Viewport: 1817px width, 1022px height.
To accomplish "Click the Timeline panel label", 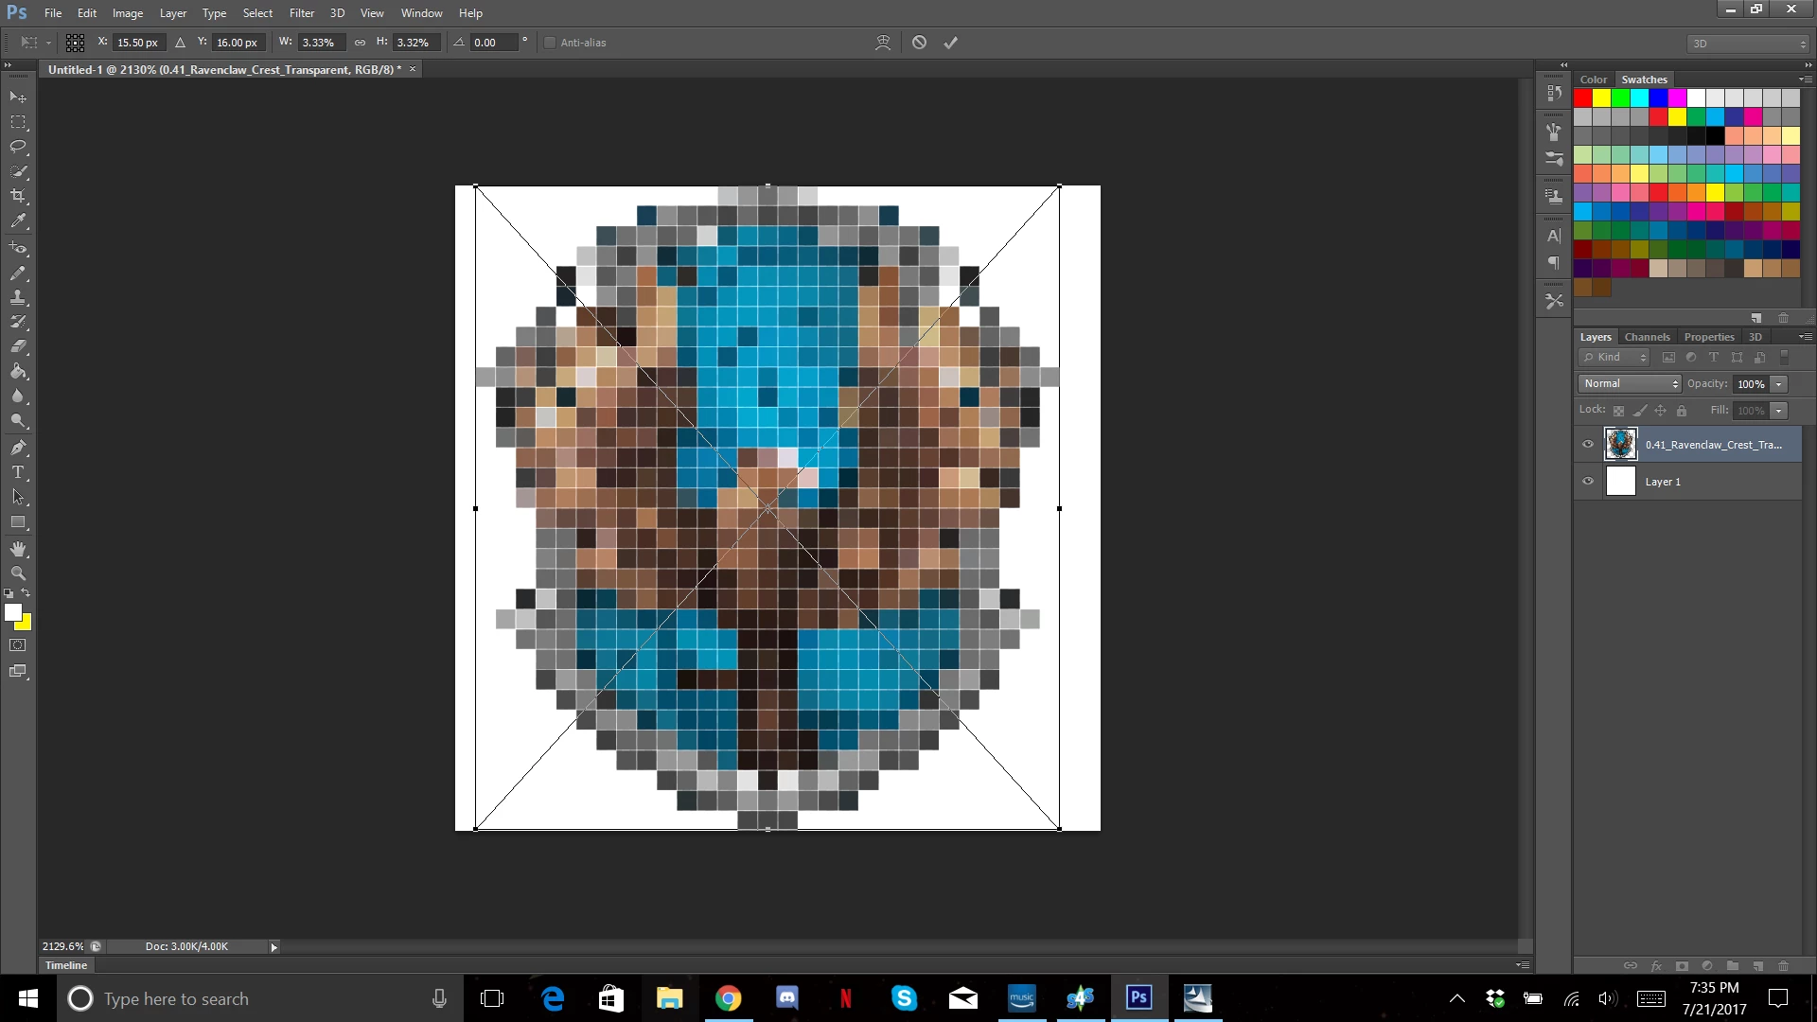I will point(66,965).
